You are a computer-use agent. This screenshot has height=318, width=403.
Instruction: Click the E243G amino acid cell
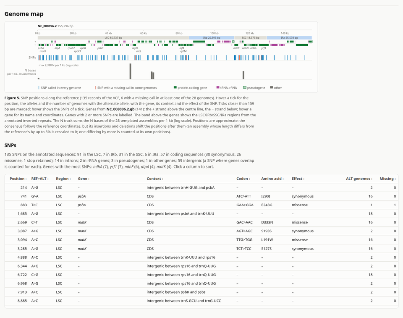point(267,205)
